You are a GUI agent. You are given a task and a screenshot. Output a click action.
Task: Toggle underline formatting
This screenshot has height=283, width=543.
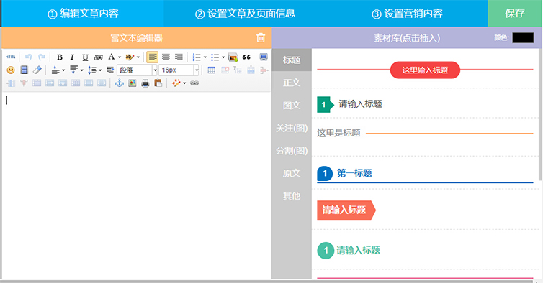[x=85, y=57]
